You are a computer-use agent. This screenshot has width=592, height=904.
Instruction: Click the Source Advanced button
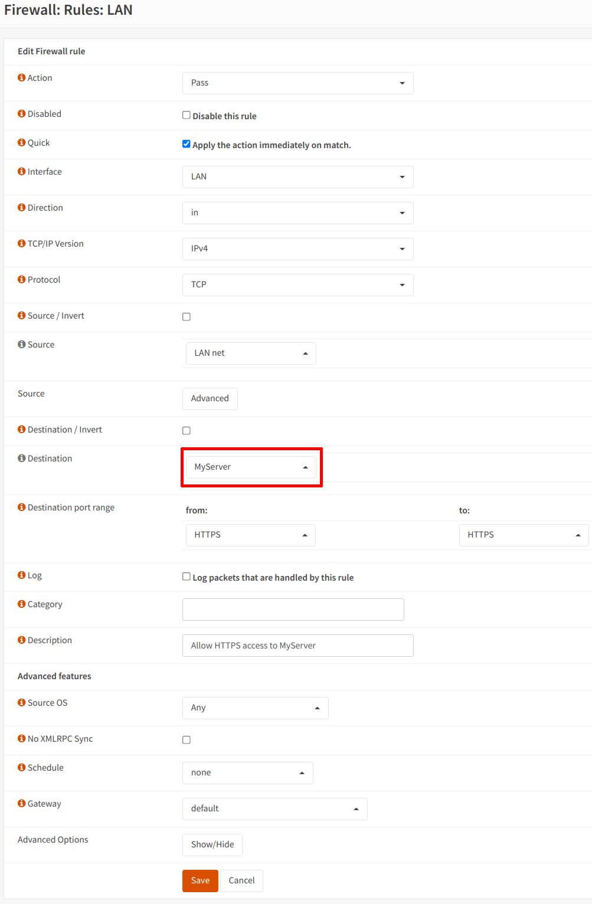point(210,399)
